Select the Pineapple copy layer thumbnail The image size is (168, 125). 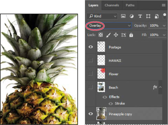click(x=101, y=114)
